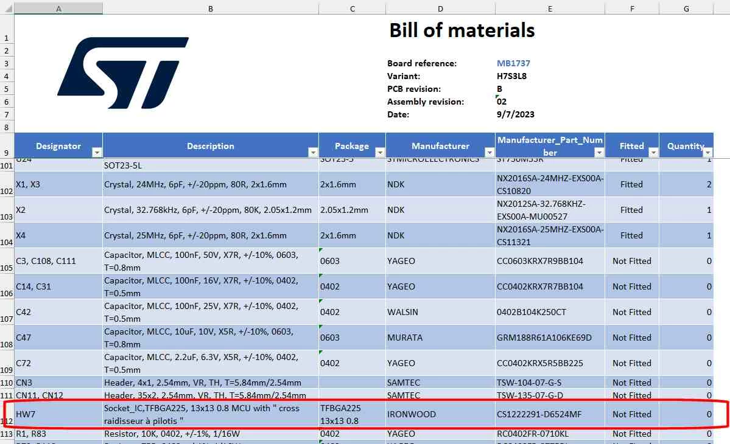Viewport: 730px width, 444px height.
Task: Select the cell R1, R83
Action: coord(58,434)
